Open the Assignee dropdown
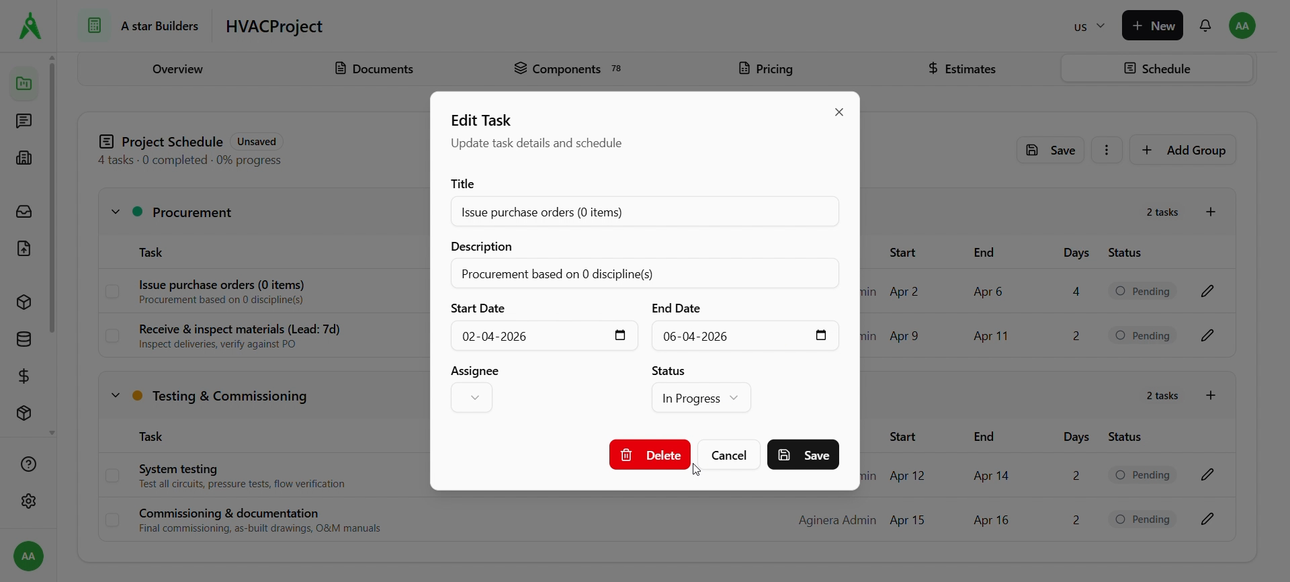The width and height of the screenshot is (1290, 582). (x=472, y=398)
